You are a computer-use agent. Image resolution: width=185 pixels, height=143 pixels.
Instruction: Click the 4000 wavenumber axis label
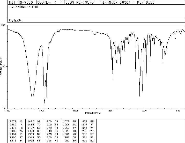pos(8,111)
